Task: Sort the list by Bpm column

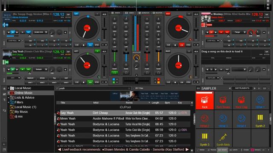Action: [x=167, y=103]
